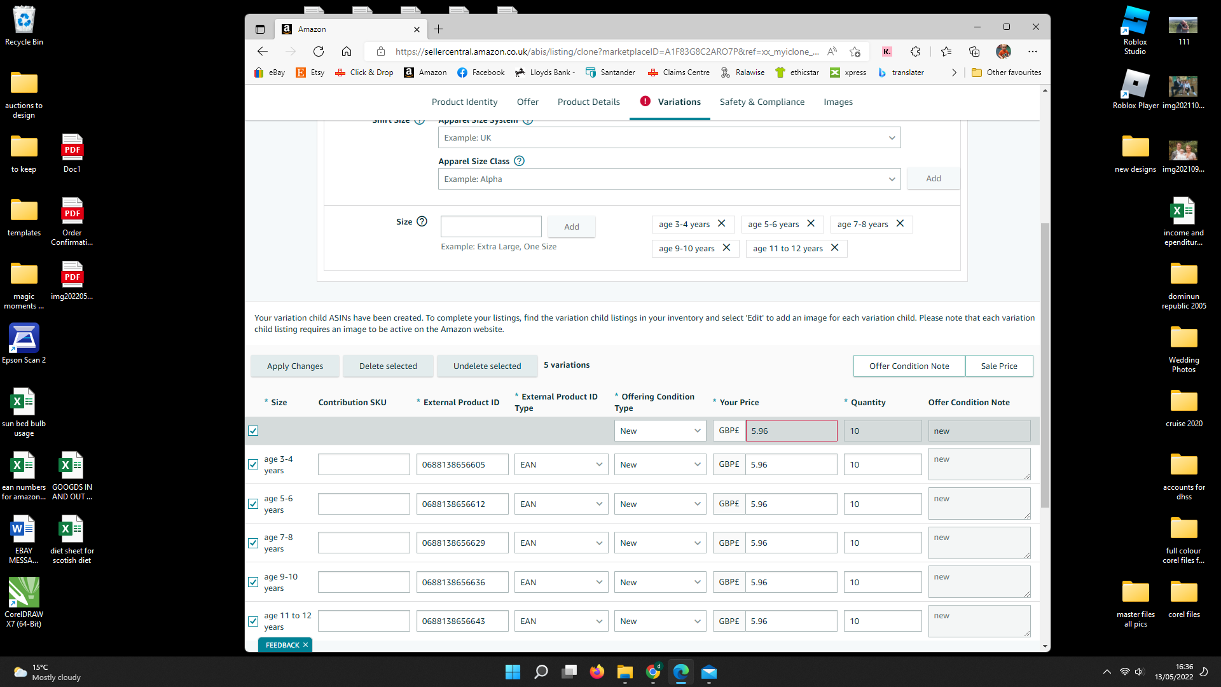The width and height of the screenshot is (1221, 687).
Task: Click the Sale Price button
Action: tap(998, 366)
